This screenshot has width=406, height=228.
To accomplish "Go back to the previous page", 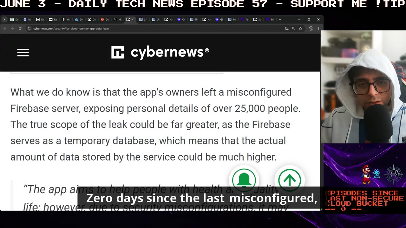I will coord(5,28).
